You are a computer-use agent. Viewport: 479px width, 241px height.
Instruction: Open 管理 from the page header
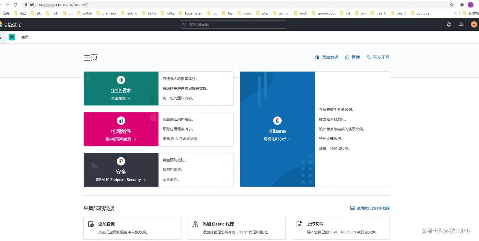click(x=352, y=57)
